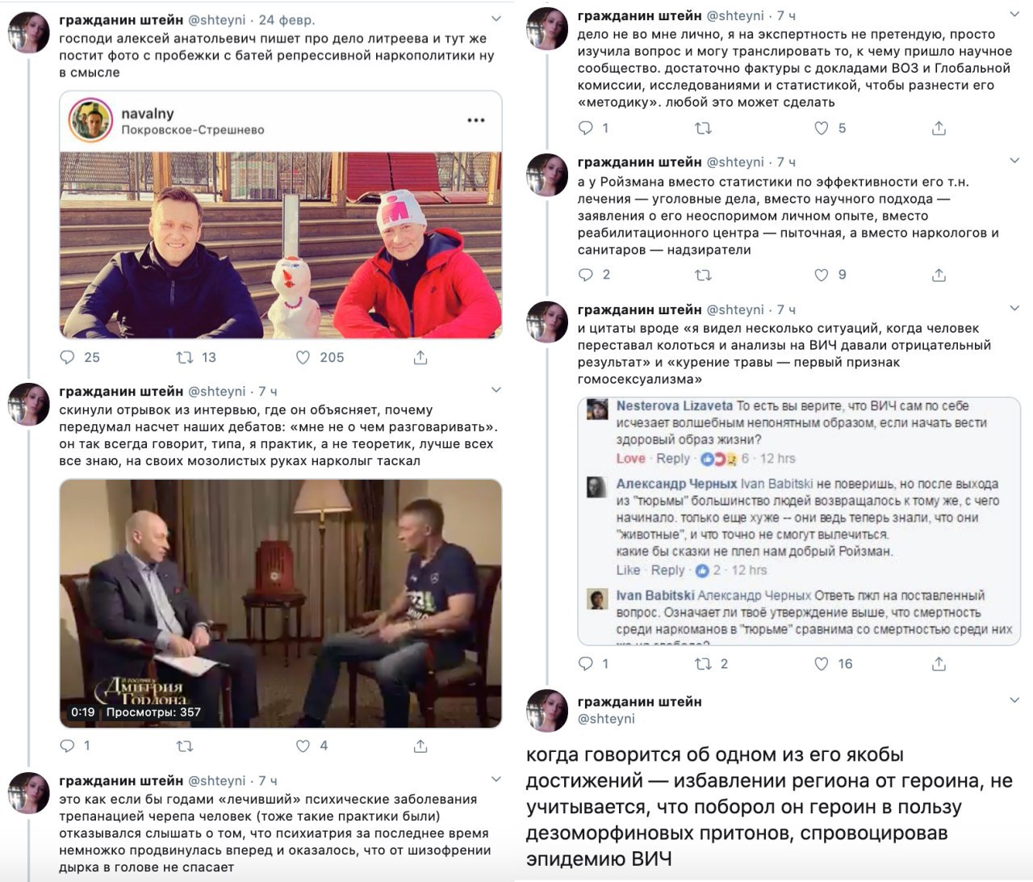The image size is (1033, 882).
Task: Retweet the interview video tweet
Action: pyautogui.click(x=185, y=745)
